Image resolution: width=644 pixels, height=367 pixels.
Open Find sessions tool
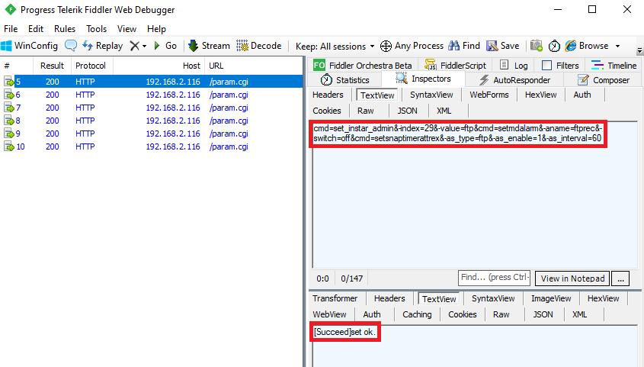click(464, 46)
